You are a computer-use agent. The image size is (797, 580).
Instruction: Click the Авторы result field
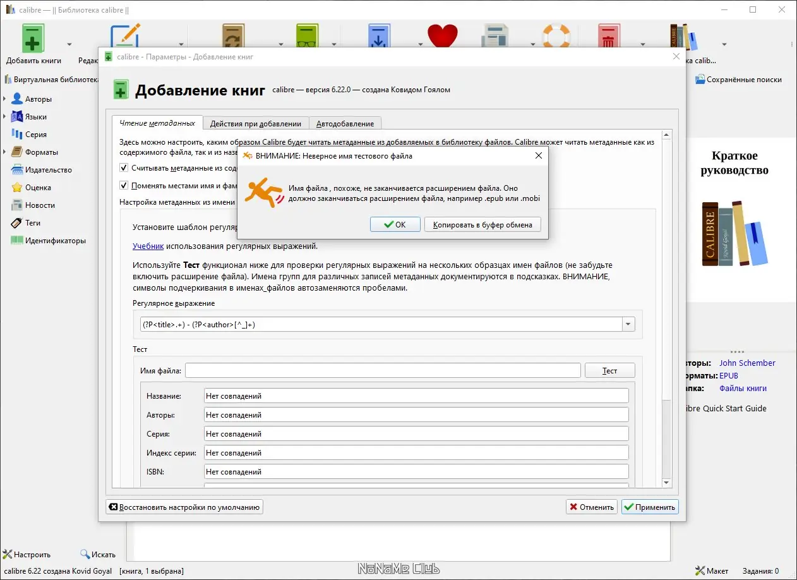pos(416,414)
